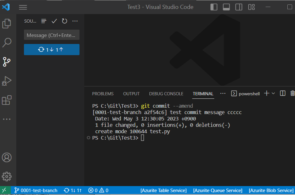Viewport: 295px width, 195px height.
Task: Expand the new terminal launch profile dropdown
Action: point(273,93)
